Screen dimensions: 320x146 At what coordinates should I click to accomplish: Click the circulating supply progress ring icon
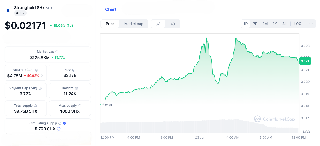[59, 129]
